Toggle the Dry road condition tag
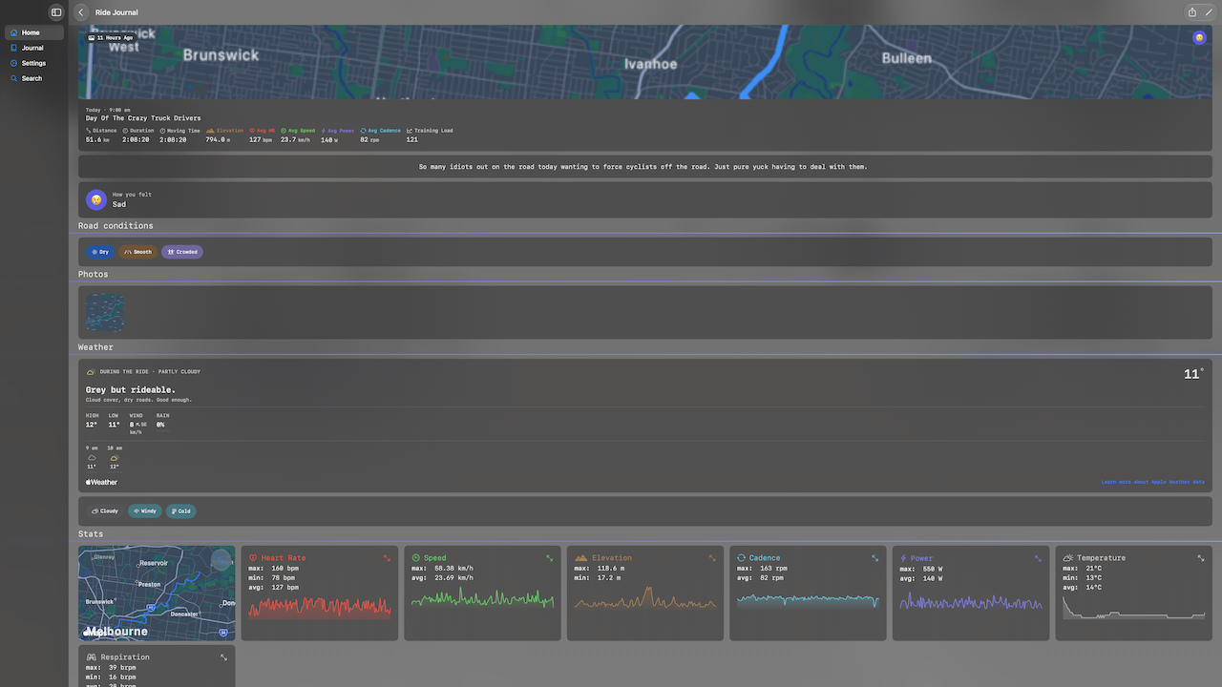This screenshot has height=687, width=1222. tap(100, 252)
